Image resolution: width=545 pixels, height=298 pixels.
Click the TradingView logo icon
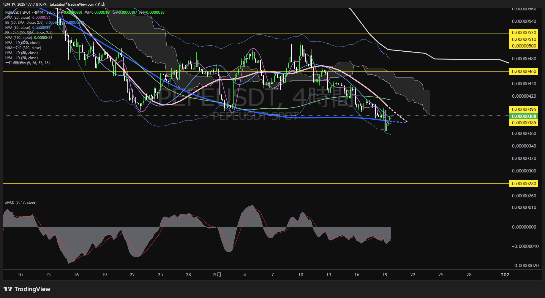click(8, 289)
